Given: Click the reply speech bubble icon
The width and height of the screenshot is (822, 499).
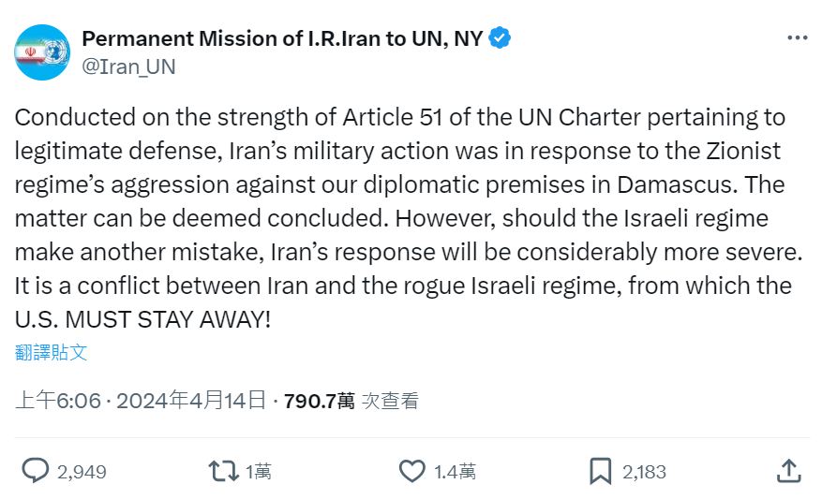Looking at the screenshot, I should click(x=36, y=471).
